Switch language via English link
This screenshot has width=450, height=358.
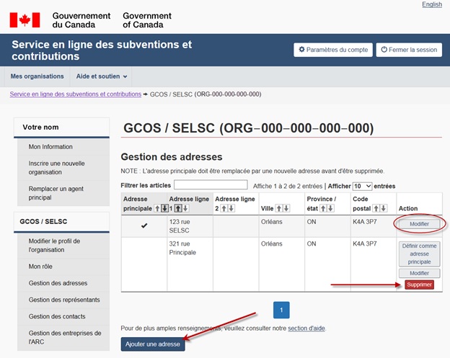coord(432,4)
